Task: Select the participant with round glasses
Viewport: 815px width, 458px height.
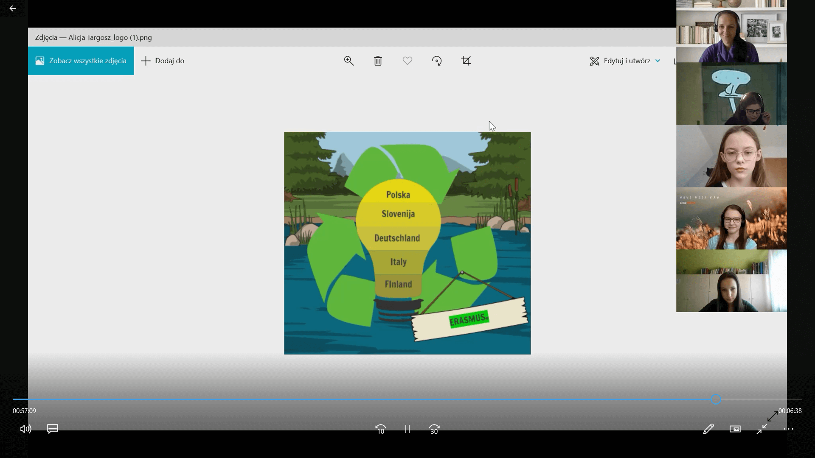Action: [x=731, y=156]
